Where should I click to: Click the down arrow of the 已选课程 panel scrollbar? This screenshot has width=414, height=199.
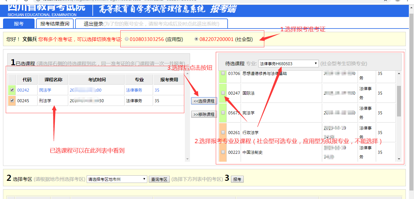pos(187,159)
